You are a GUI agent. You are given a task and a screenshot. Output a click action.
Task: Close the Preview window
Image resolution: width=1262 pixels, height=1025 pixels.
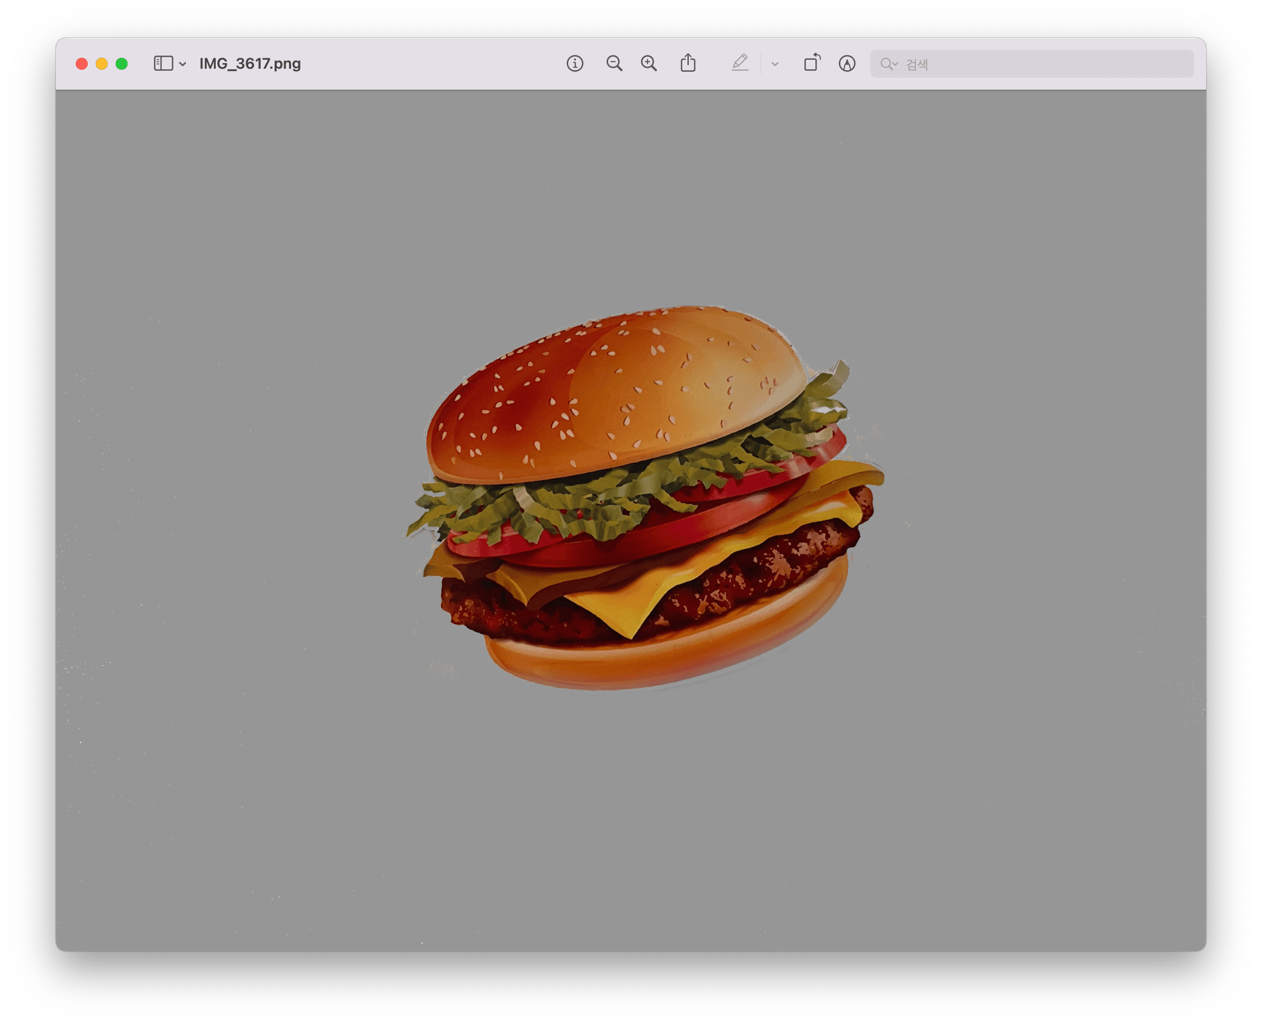[82, 64]
